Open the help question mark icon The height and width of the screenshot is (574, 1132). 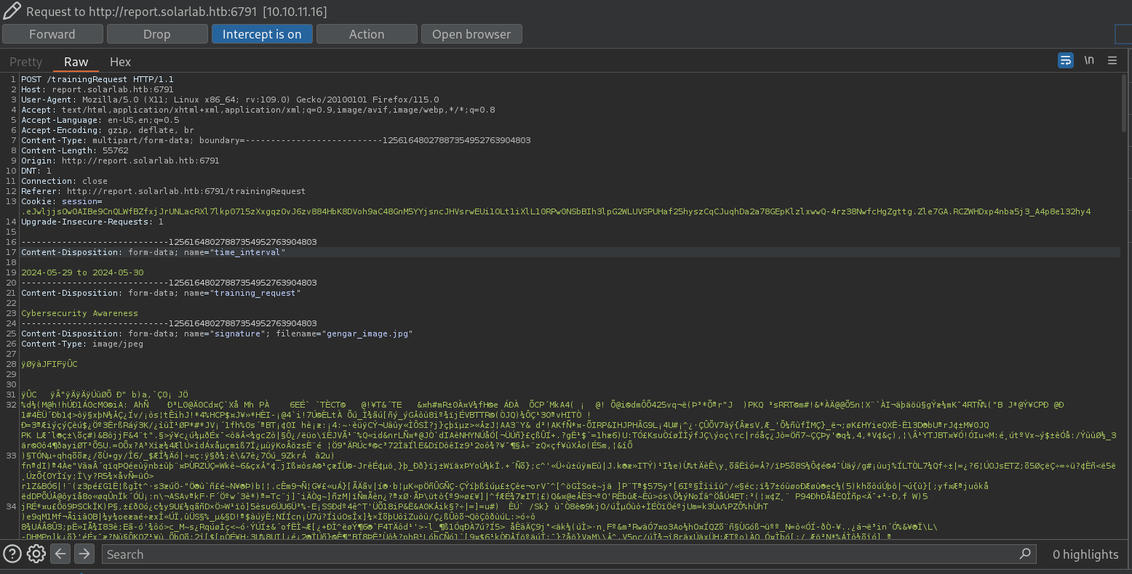[x=12, y=554]
